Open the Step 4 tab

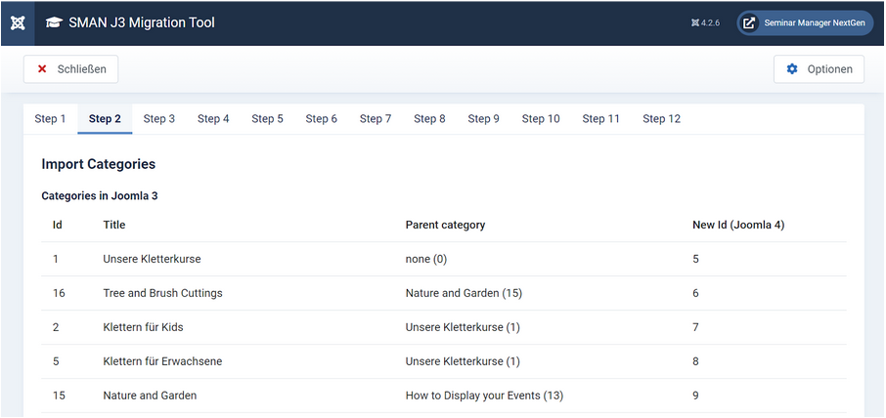[x=213, y=119]
